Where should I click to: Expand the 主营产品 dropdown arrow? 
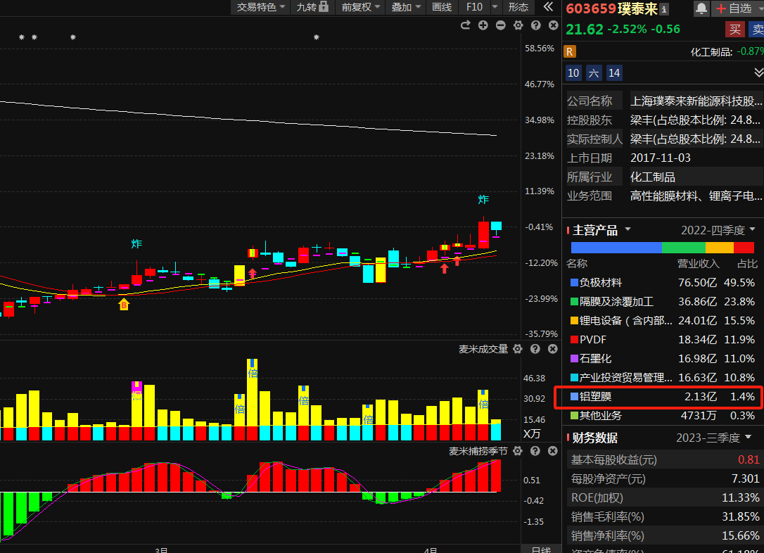(x=628, y=229)
